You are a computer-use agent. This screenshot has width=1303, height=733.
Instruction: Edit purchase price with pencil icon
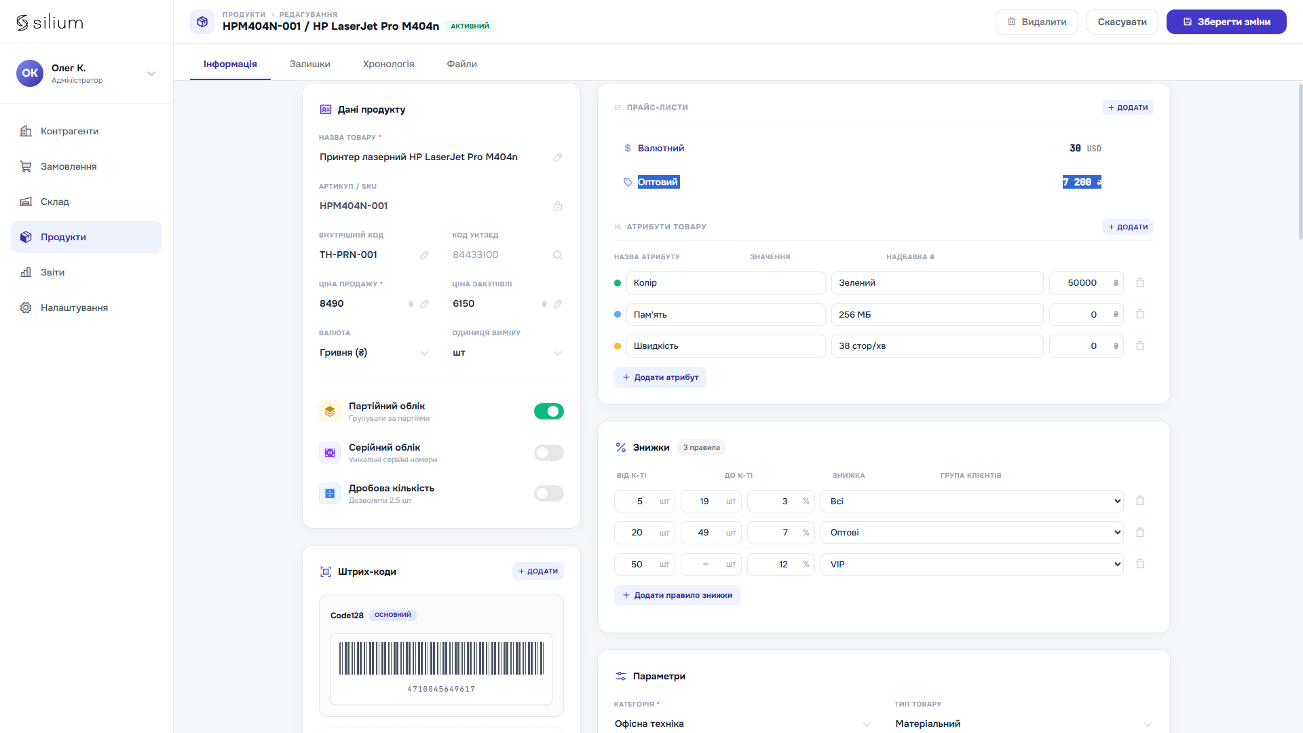coord(558,304)
